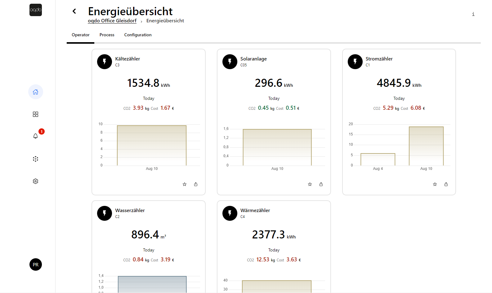Switch to the Process tab
Screen dimensions: 492x293
107,35
